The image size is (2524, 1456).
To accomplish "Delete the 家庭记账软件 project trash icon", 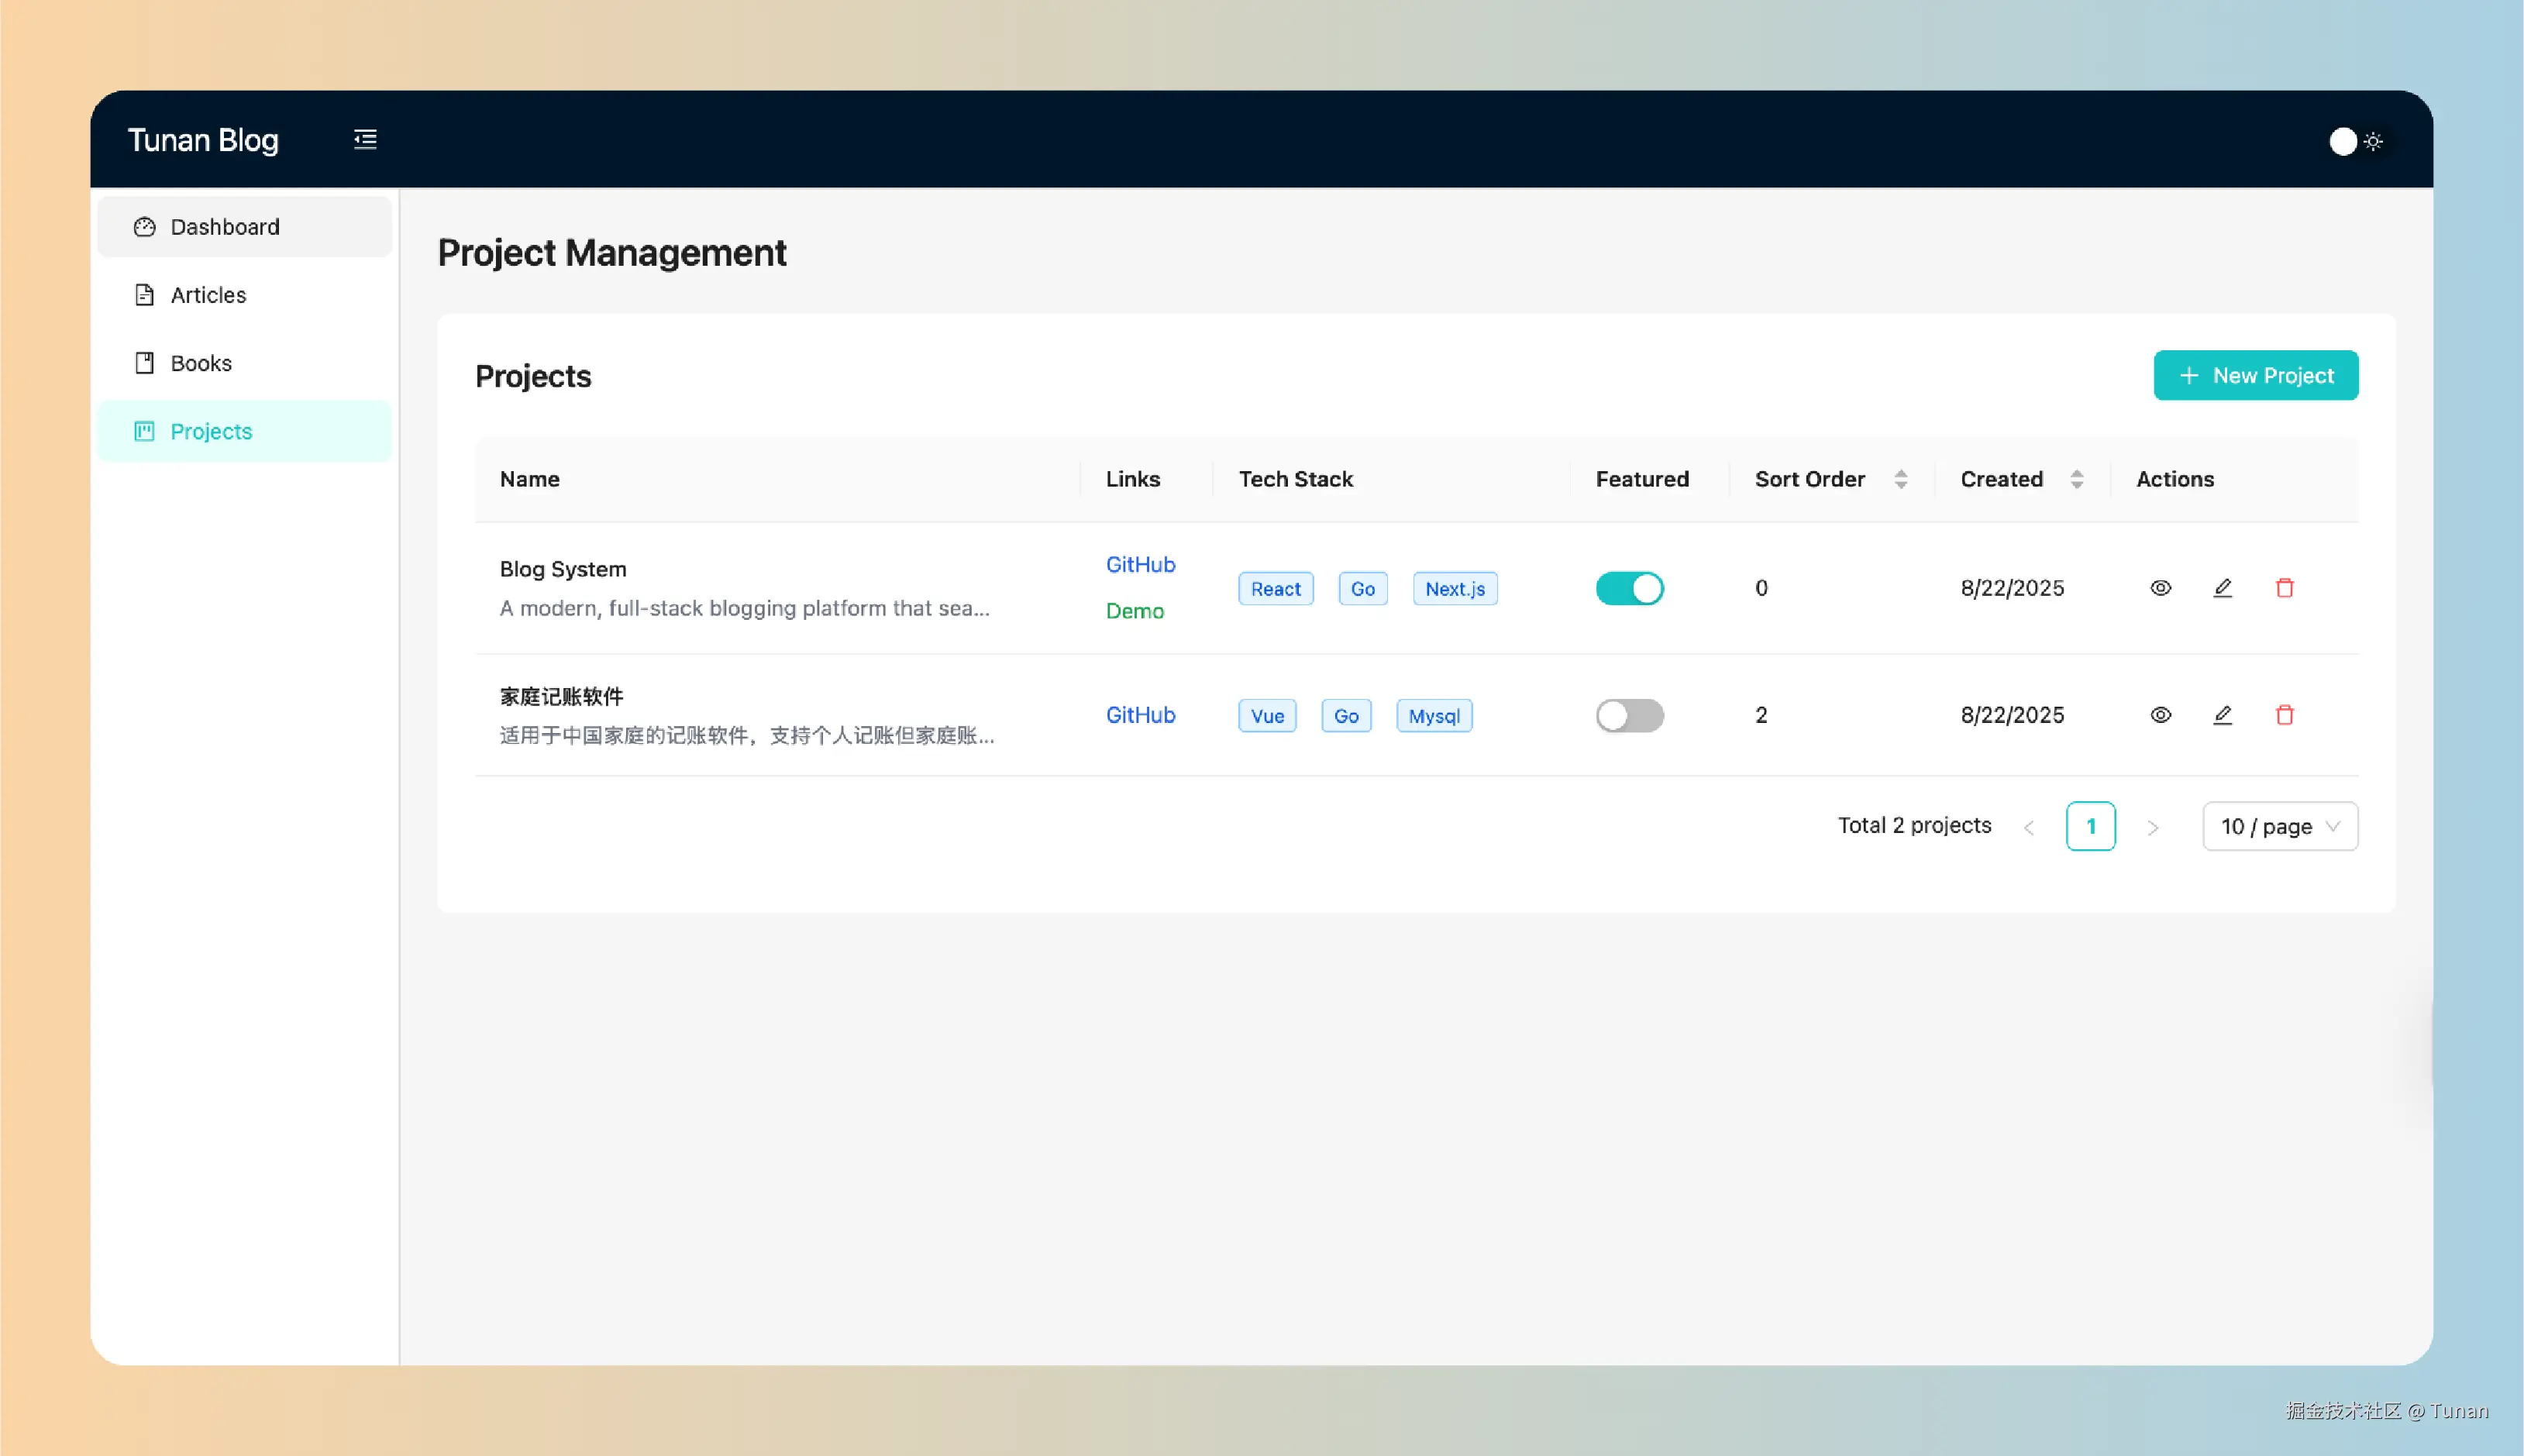I will point(2284,715).
